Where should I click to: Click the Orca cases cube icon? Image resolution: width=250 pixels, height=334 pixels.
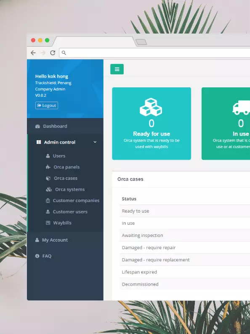(48, 178)
